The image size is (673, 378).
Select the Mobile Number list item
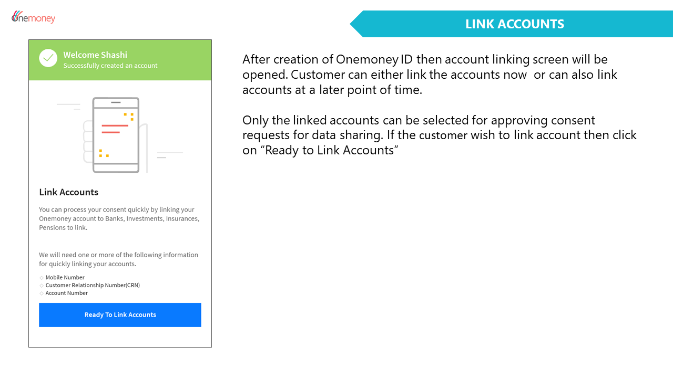(65, 278)
